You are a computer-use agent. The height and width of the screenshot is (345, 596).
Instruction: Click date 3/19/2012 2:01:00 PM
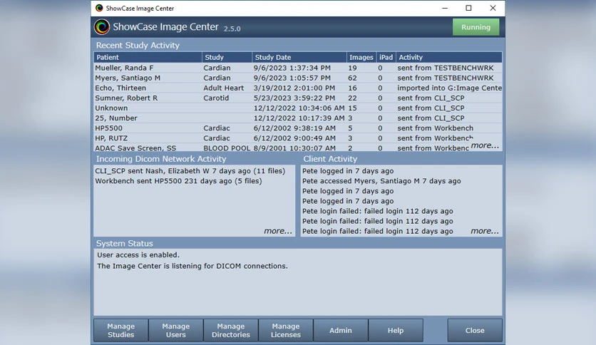(x=294, y=88)
